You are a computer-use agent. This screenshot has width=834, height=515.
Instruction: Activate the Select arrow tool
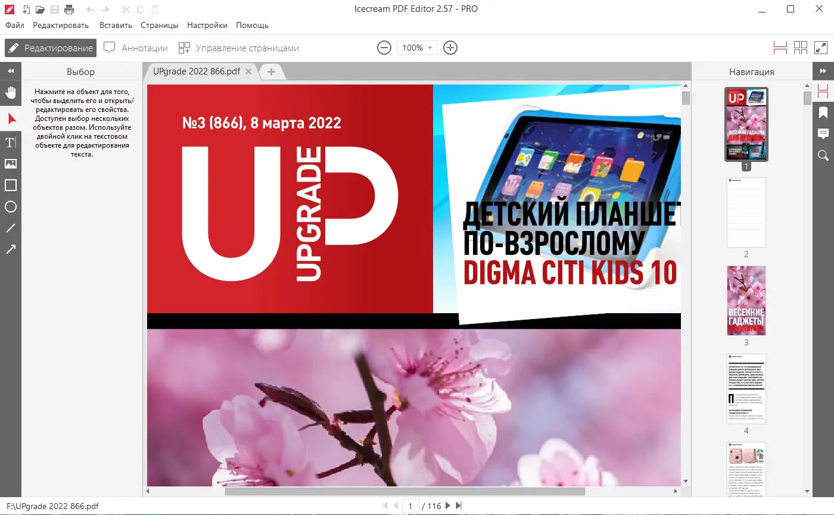point(11,118)
